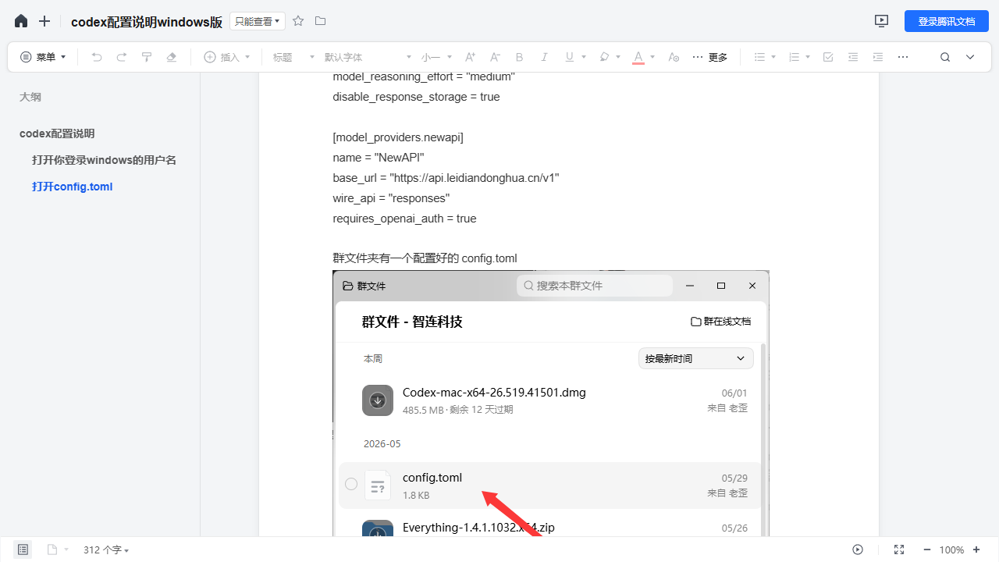Zoom in with plus button
The image size is (999, 562).
point(976,550)
